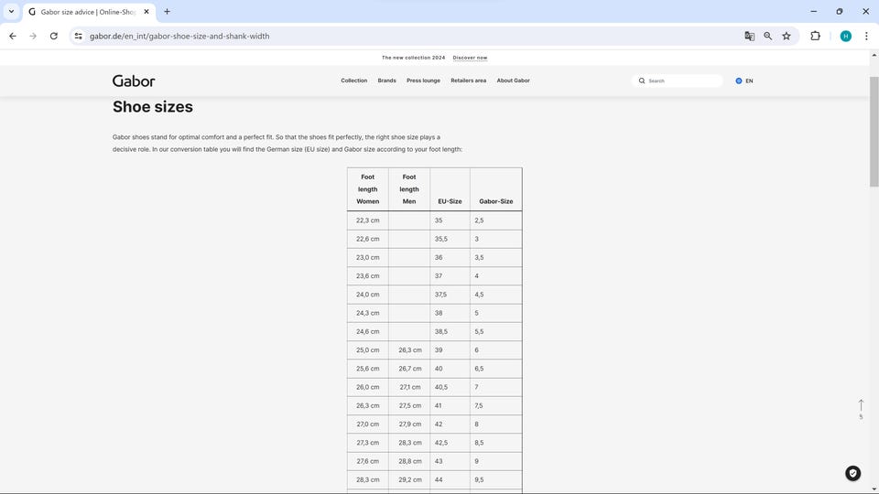Open the Chrome profile avatar
The image size is (879, 494).
coord(845,36)
